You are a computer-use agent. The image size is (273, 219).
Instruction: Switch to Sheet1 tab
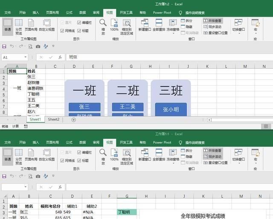tap(35, 119)
